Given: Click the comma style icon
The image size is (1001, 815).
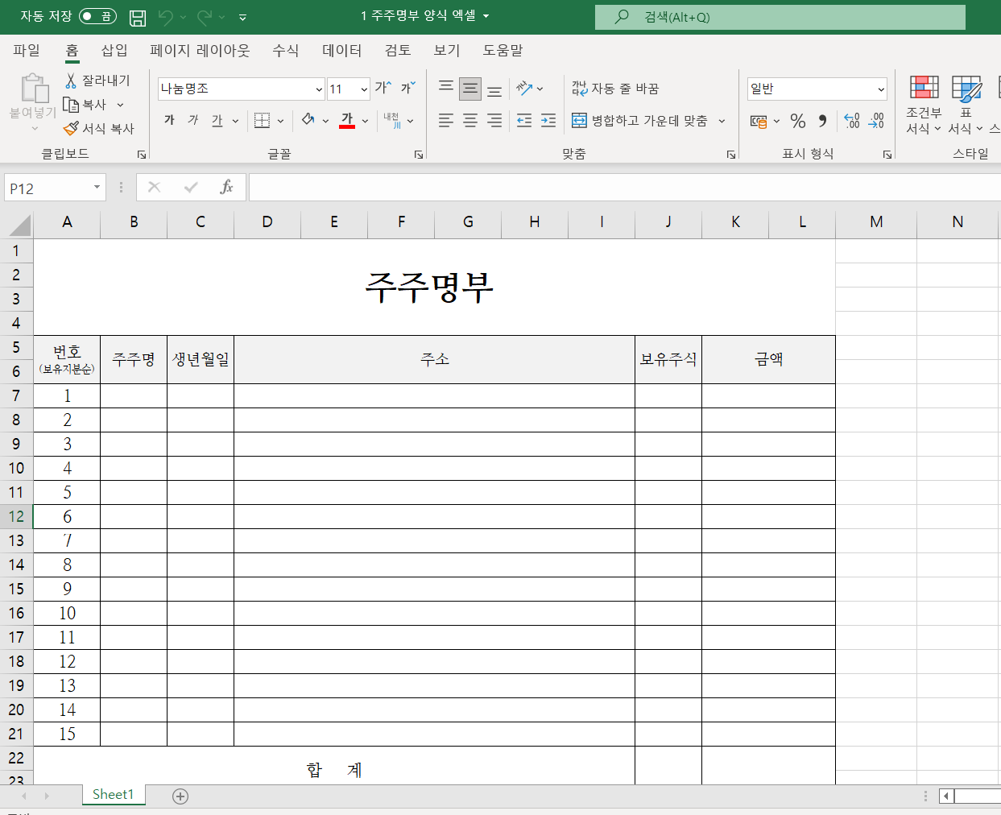Looking at the screenshot, I should 822,121.
